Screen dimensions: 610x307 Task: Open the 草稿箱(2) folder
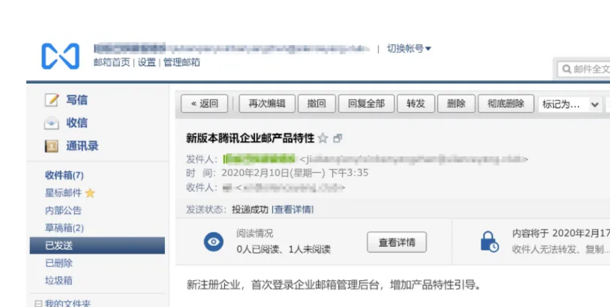(x=64, y=228)
